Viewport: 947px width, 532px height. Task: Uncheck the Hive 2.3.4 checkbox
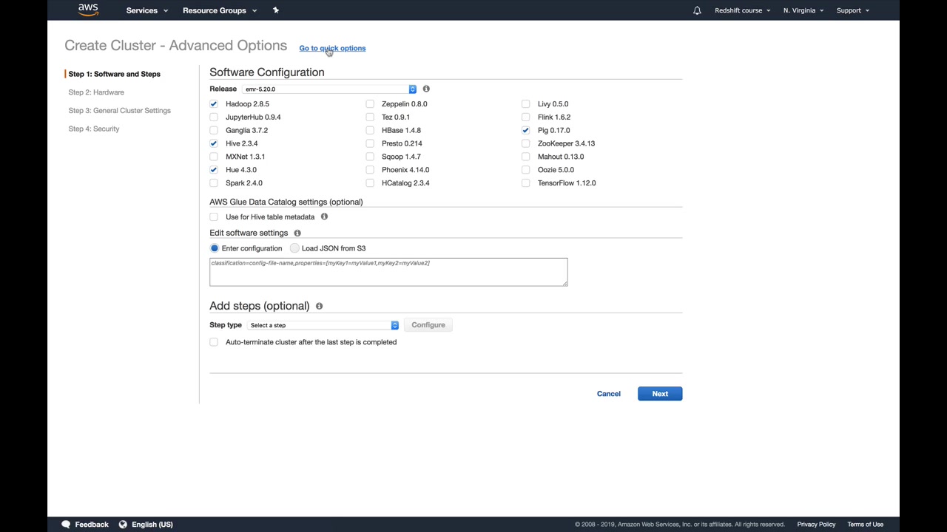(x=214, y=143)
